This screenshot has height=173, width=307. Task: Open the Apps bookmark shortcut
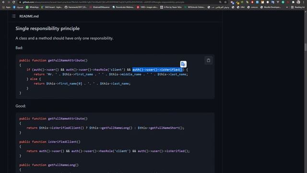(6, 7)
